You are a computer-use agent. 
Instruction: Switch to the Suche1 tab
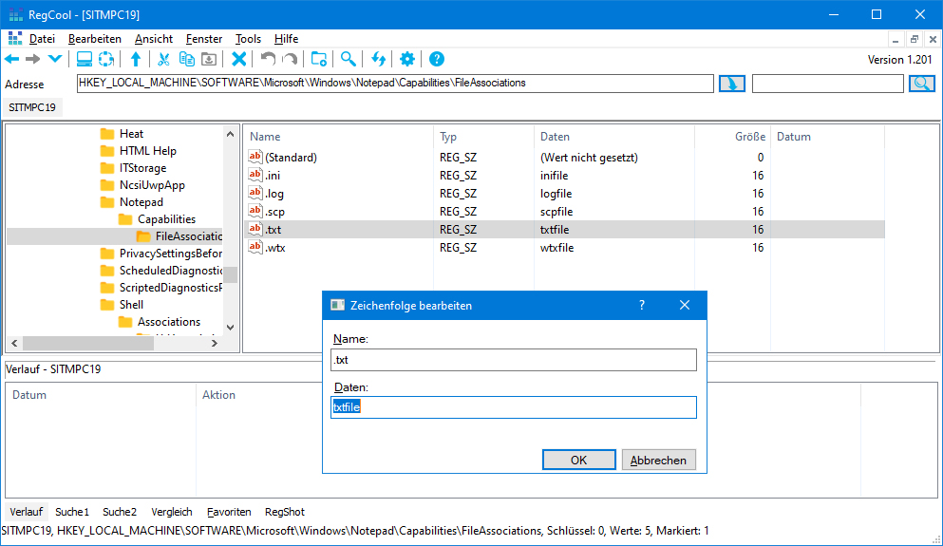[x=72, y=512]
